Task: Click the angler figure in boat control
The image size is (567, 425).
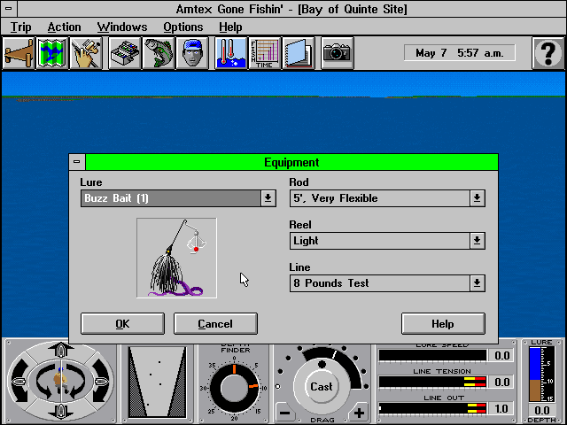Action: tap(60, 382)
